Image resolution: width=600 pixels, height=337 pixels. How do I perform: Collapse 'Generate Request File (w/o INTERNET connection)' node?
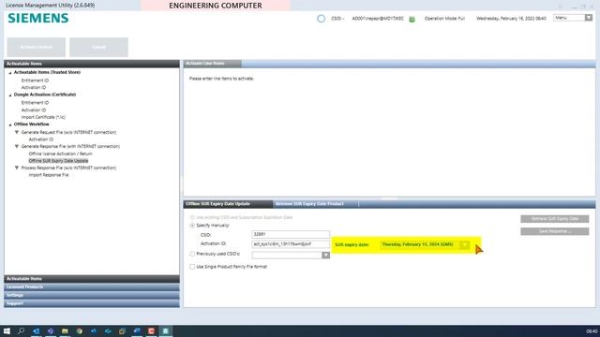point(17,132)
